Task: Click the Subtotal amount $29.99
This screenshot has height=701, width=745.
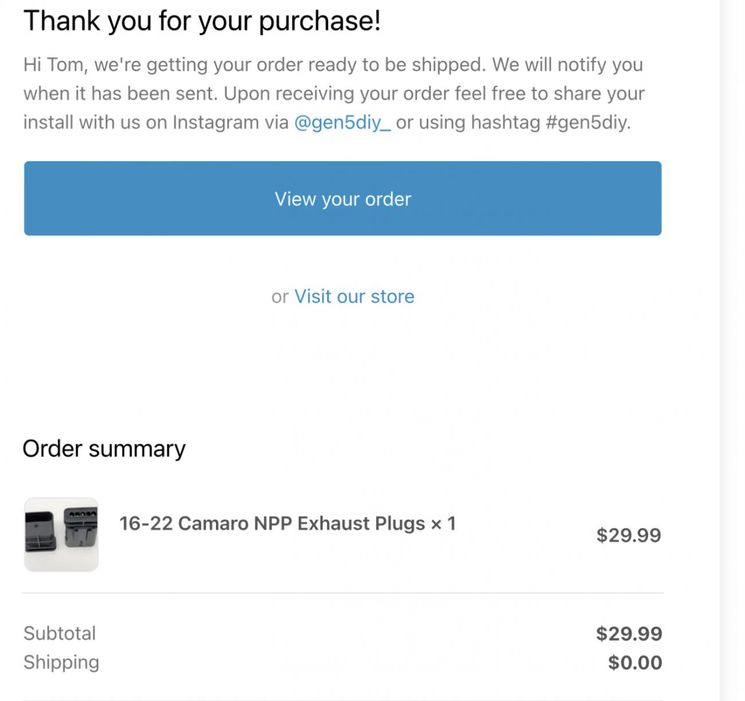Action: tap(628, 633)
